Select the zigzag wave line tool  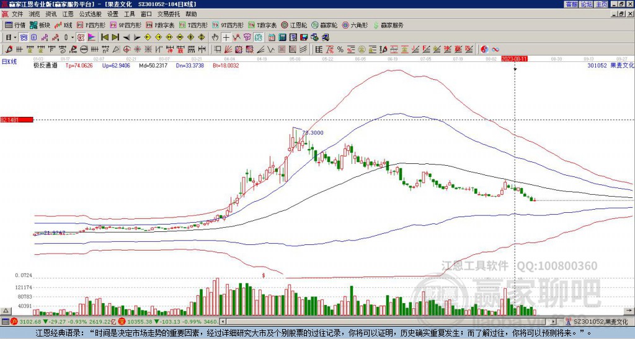(x=270, y=49)
